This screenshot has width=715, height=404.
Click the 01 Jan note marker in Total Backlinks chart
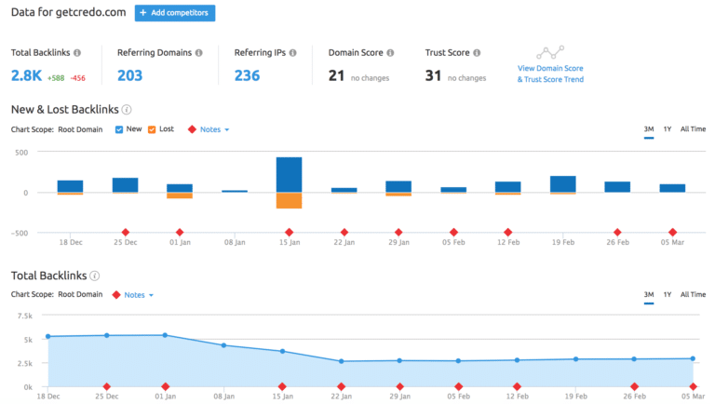166,386
